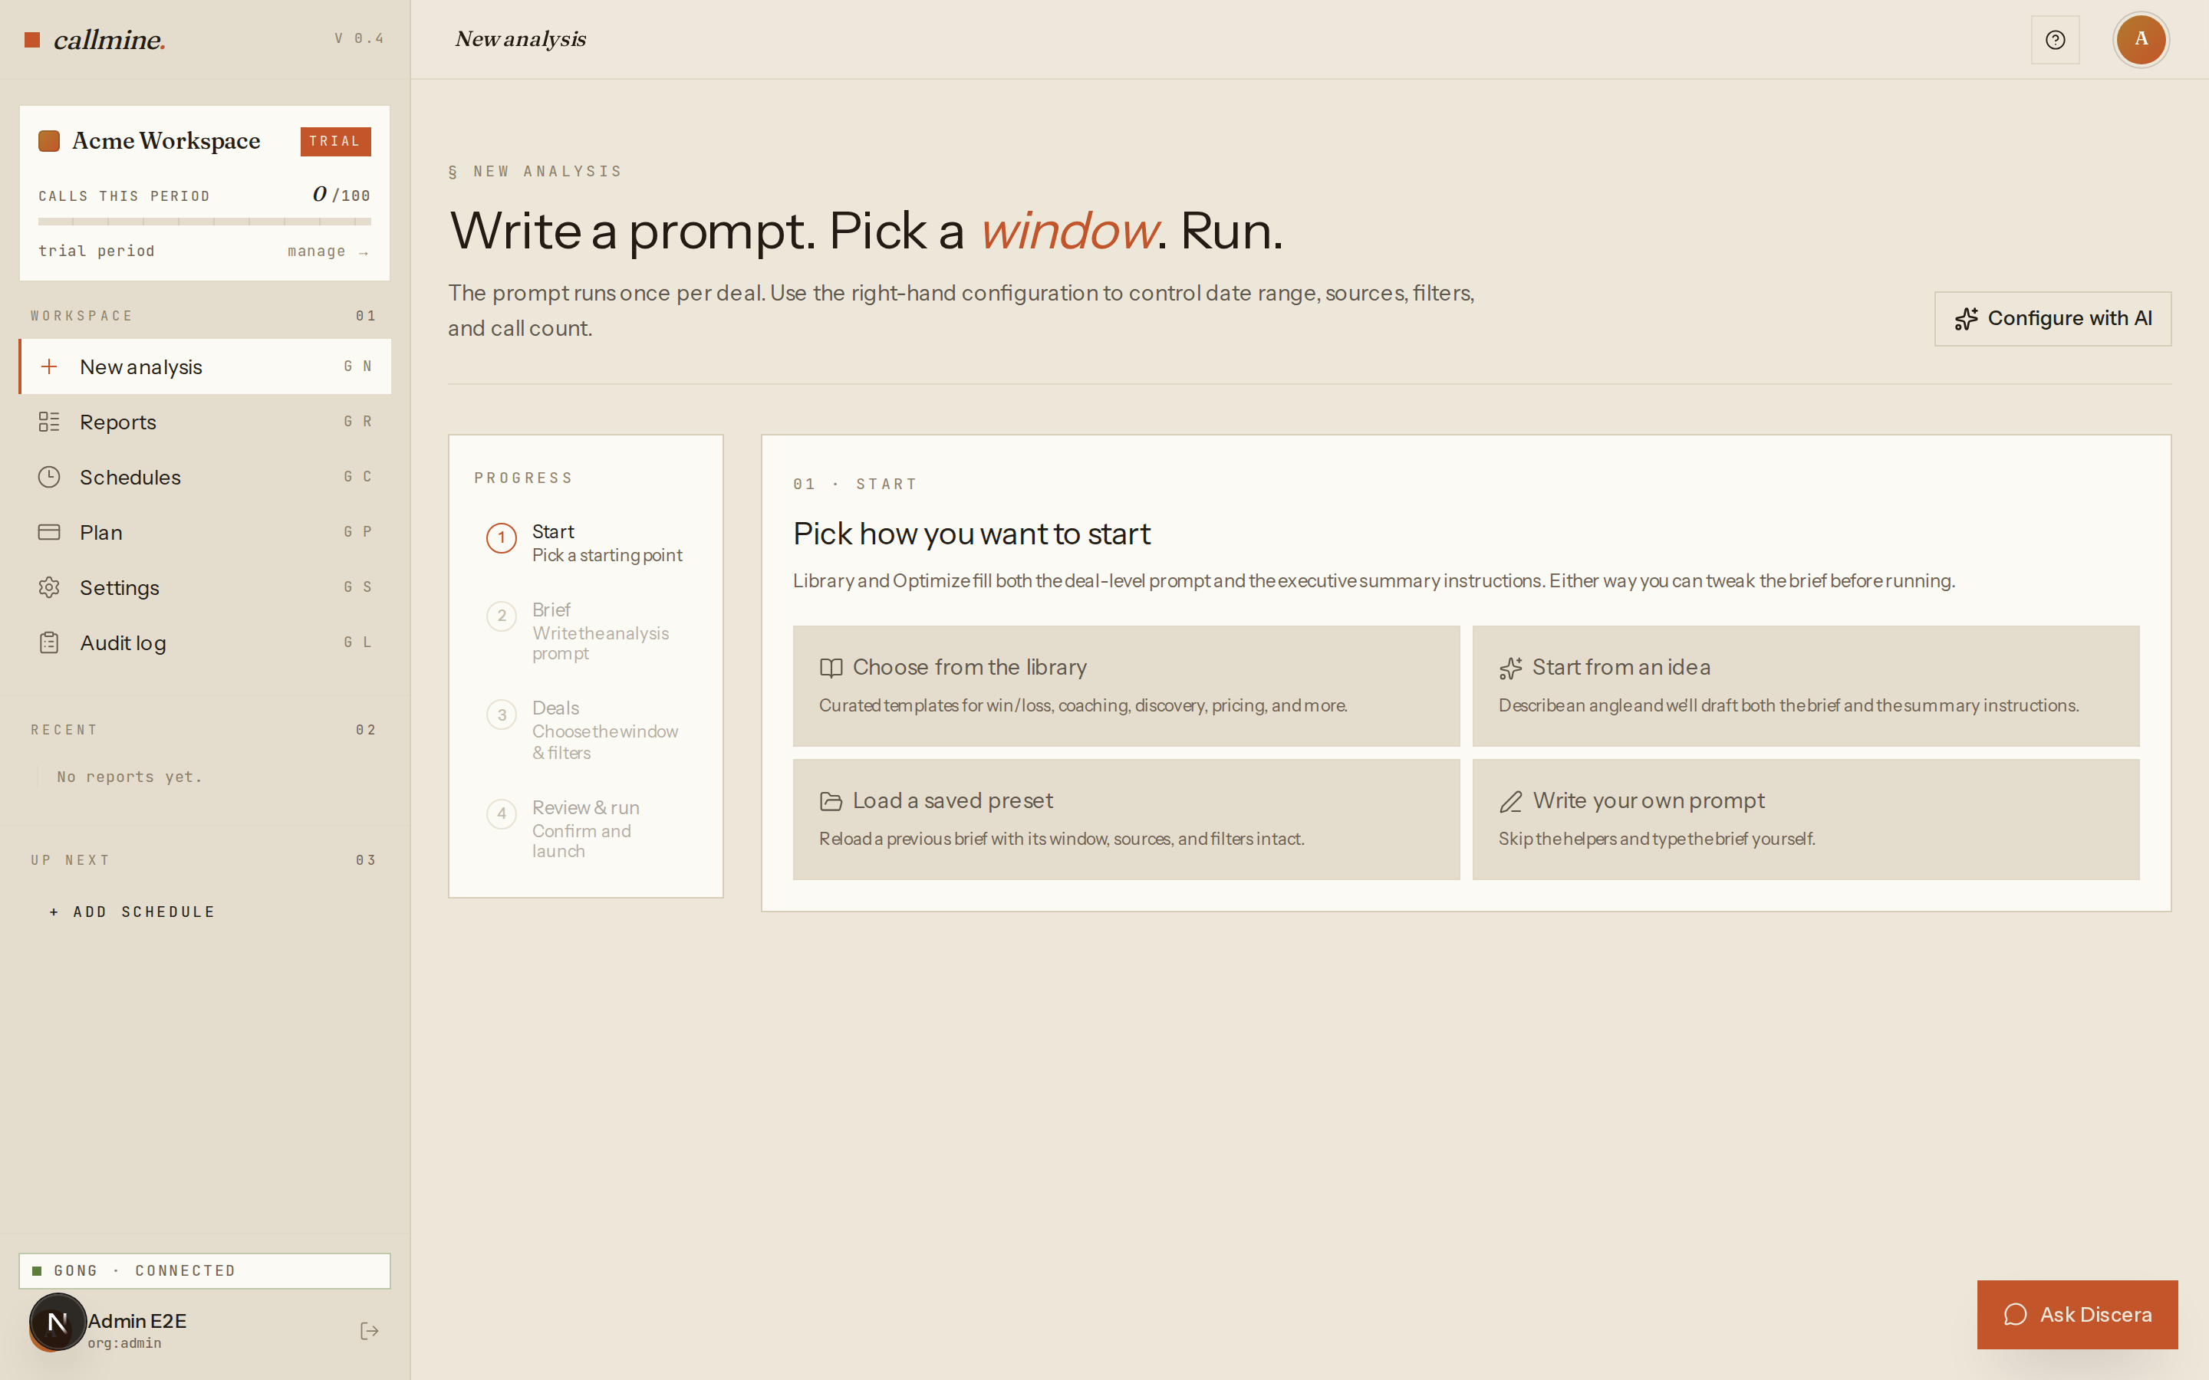Click the sparkle icon in Configure with AI
Image resolution: width=2209 pixels, height=1380 pixels.
(1966, 318)
